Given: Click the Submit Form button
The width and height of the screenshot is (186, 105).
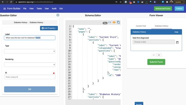Looking at the screenshot, I should [x=156, y=62].
